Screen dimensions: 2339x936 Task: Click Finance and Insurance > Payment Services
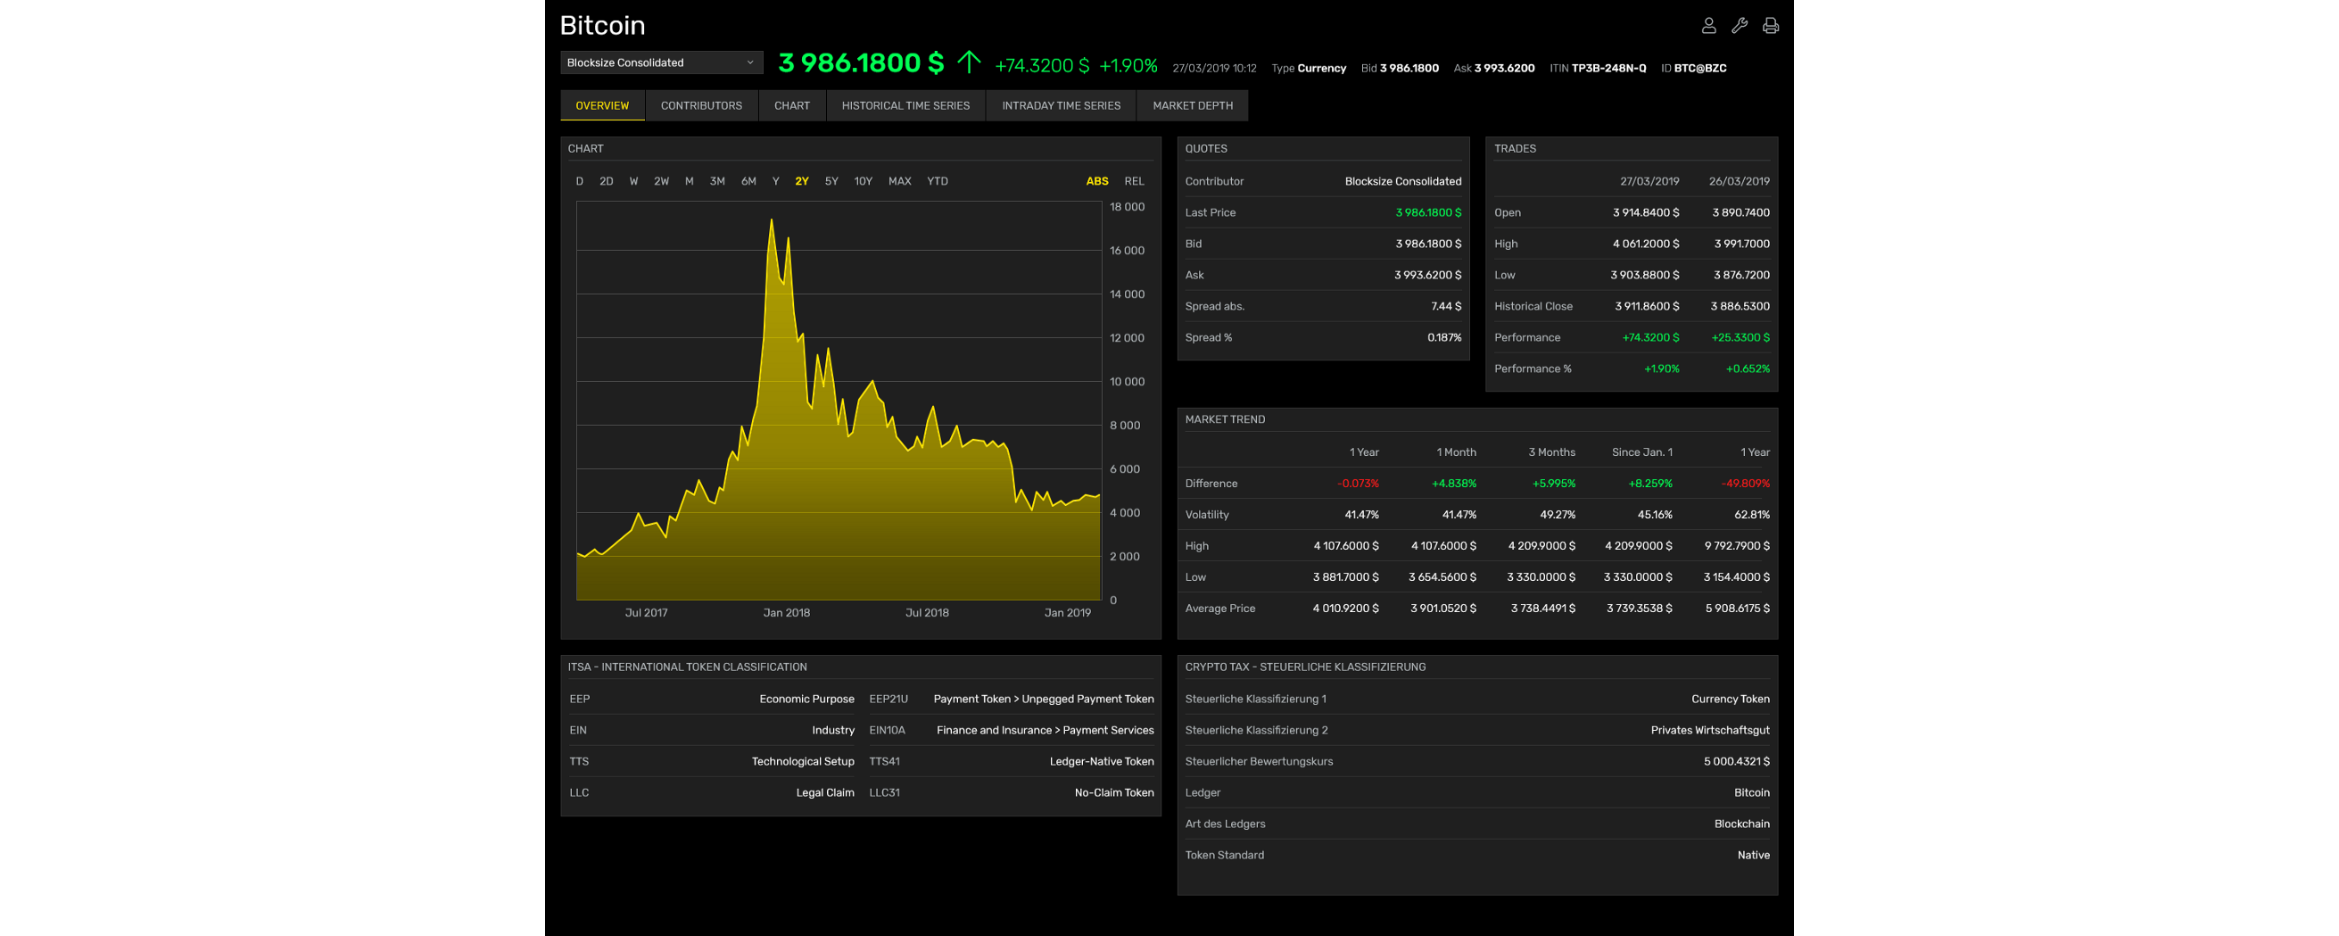(x=1046, y=730)
